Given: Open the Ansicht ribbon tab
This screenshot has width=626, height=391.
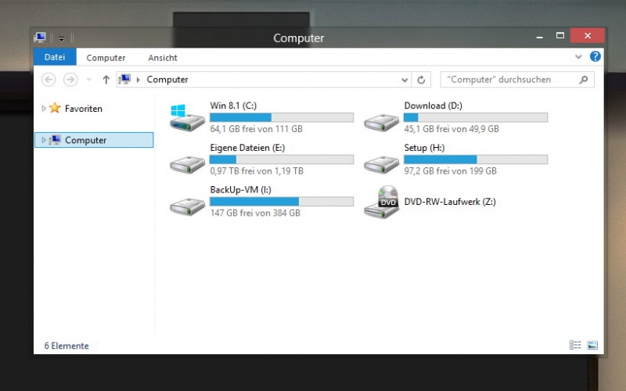Looking at the screenshot, I should [x=163, y=57].
